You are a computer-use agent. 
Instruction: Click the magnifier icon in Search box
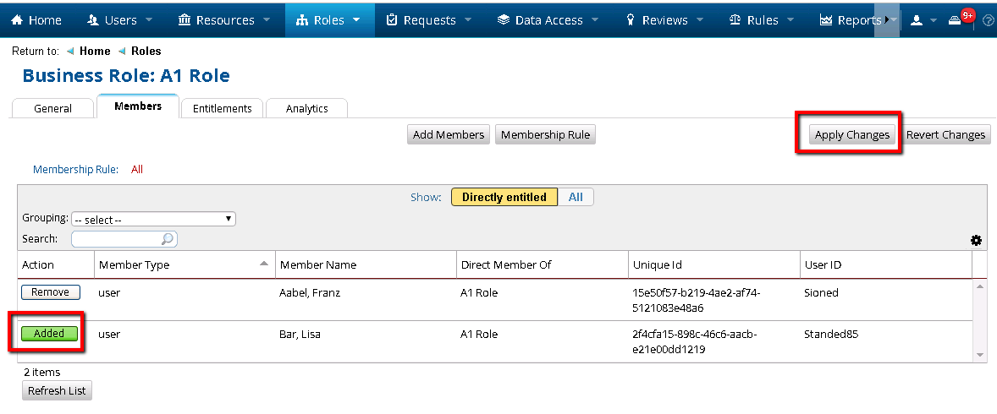[x=168, y=239]
